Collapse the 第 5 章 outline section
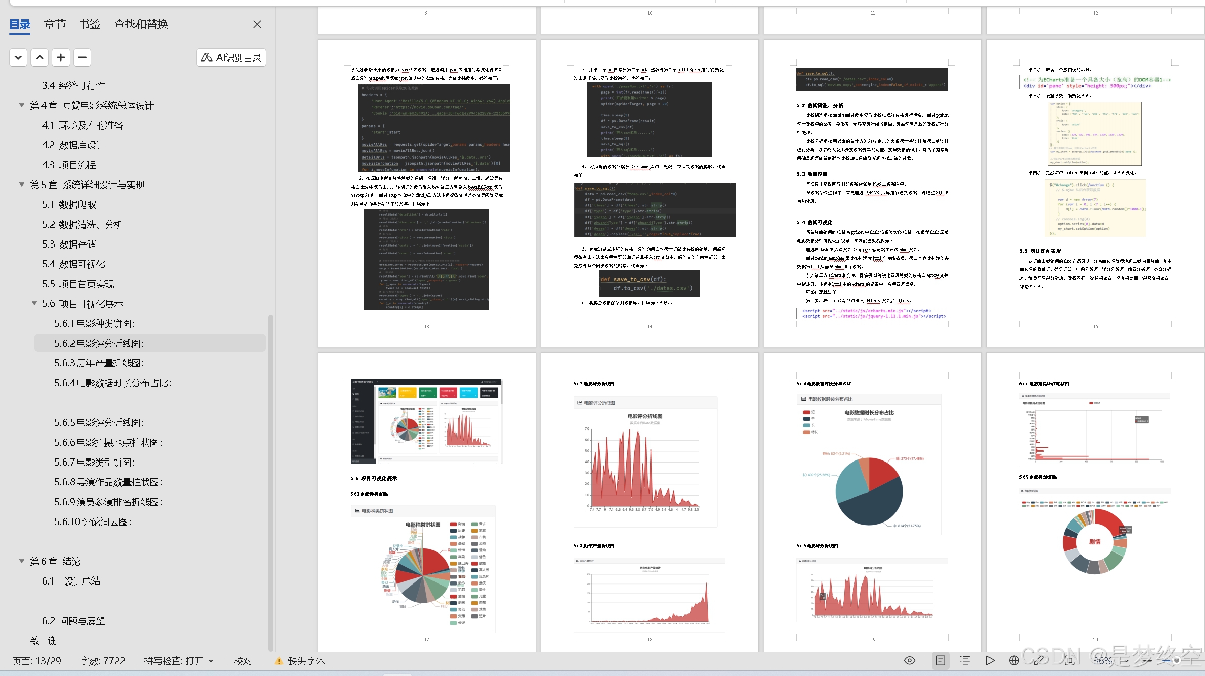The width and height of the screenshot is (1205, 676). pos(22,185)
